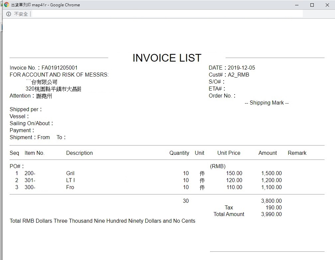Click the Chrome logo in the title bar
The image size is (335, 260).
coord(7,5)
